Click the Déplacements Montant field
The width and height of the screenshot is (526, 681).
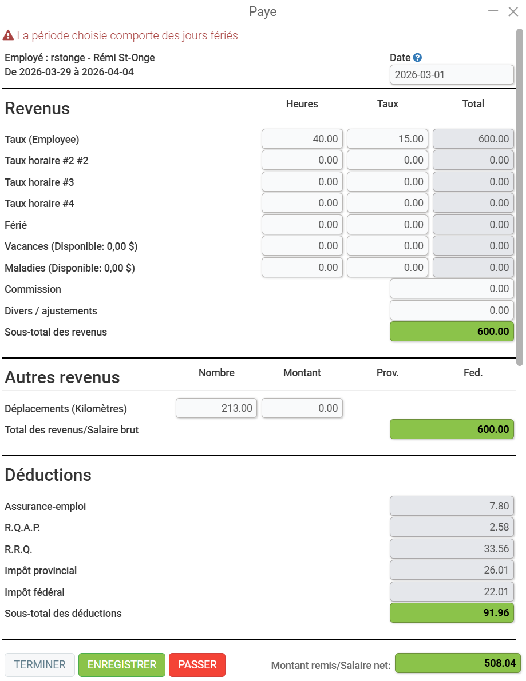302,408
